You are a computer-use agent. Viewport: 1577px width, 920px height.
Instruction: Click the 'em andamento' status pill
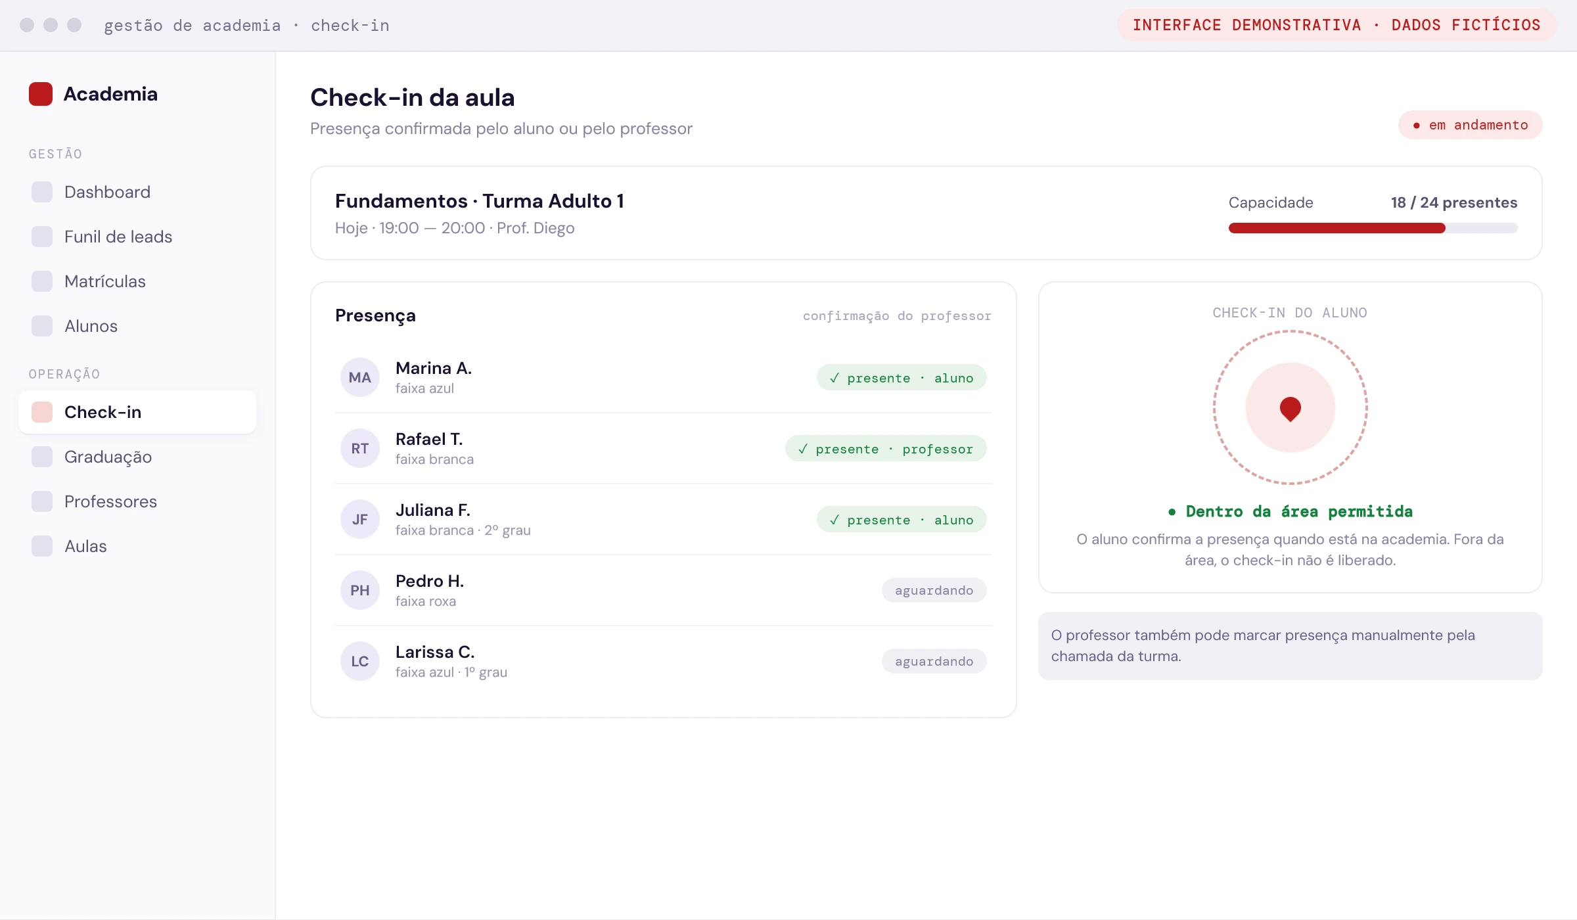(1470, 125)
